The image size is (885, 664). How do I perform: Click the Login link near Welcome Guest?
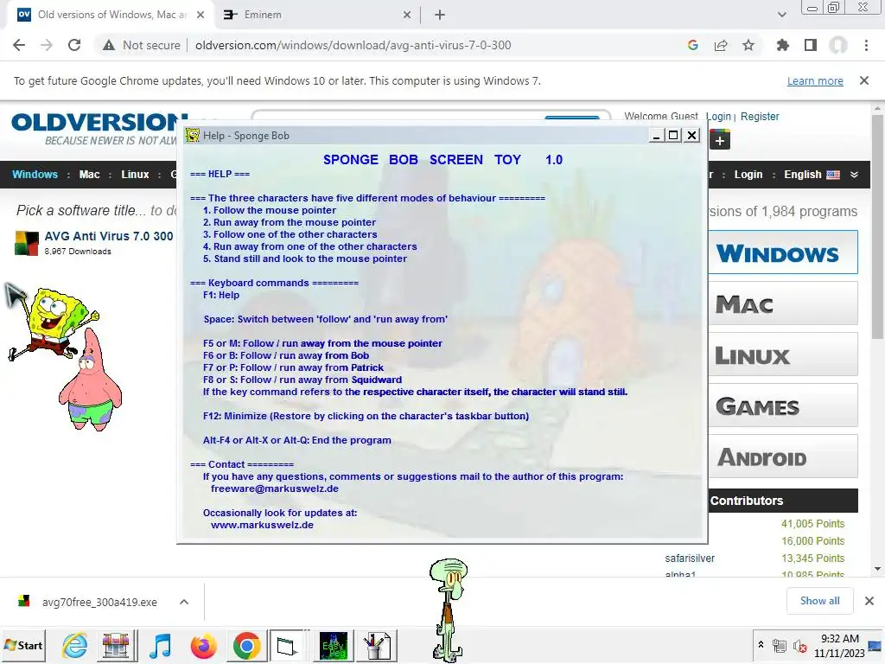point(718,117)
